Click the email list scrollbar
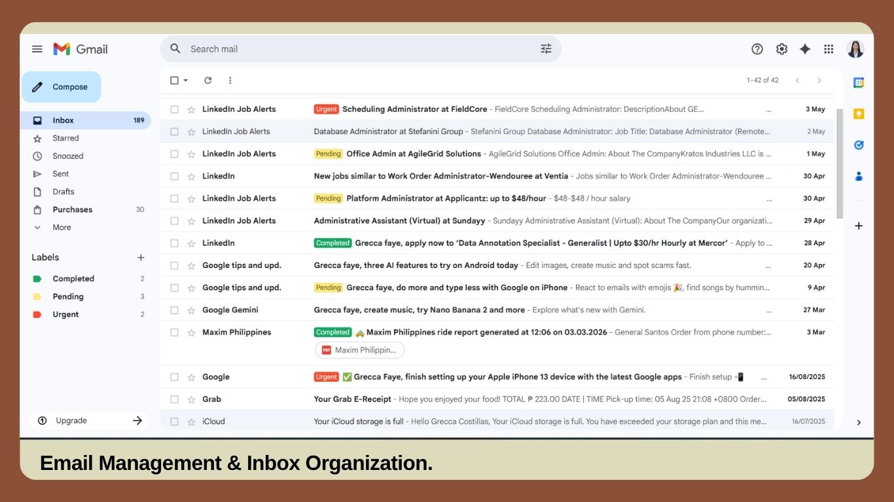The image size is (894, 502). click(840, 163)
